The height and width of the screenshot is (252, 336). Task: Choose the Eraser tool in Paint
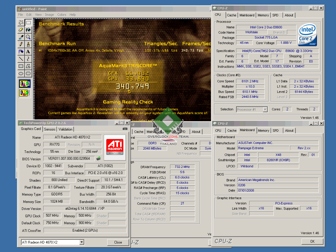21,30
